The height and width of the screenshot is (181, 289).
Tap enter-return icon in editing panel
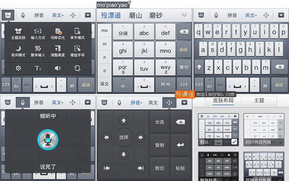click(180, 145)
